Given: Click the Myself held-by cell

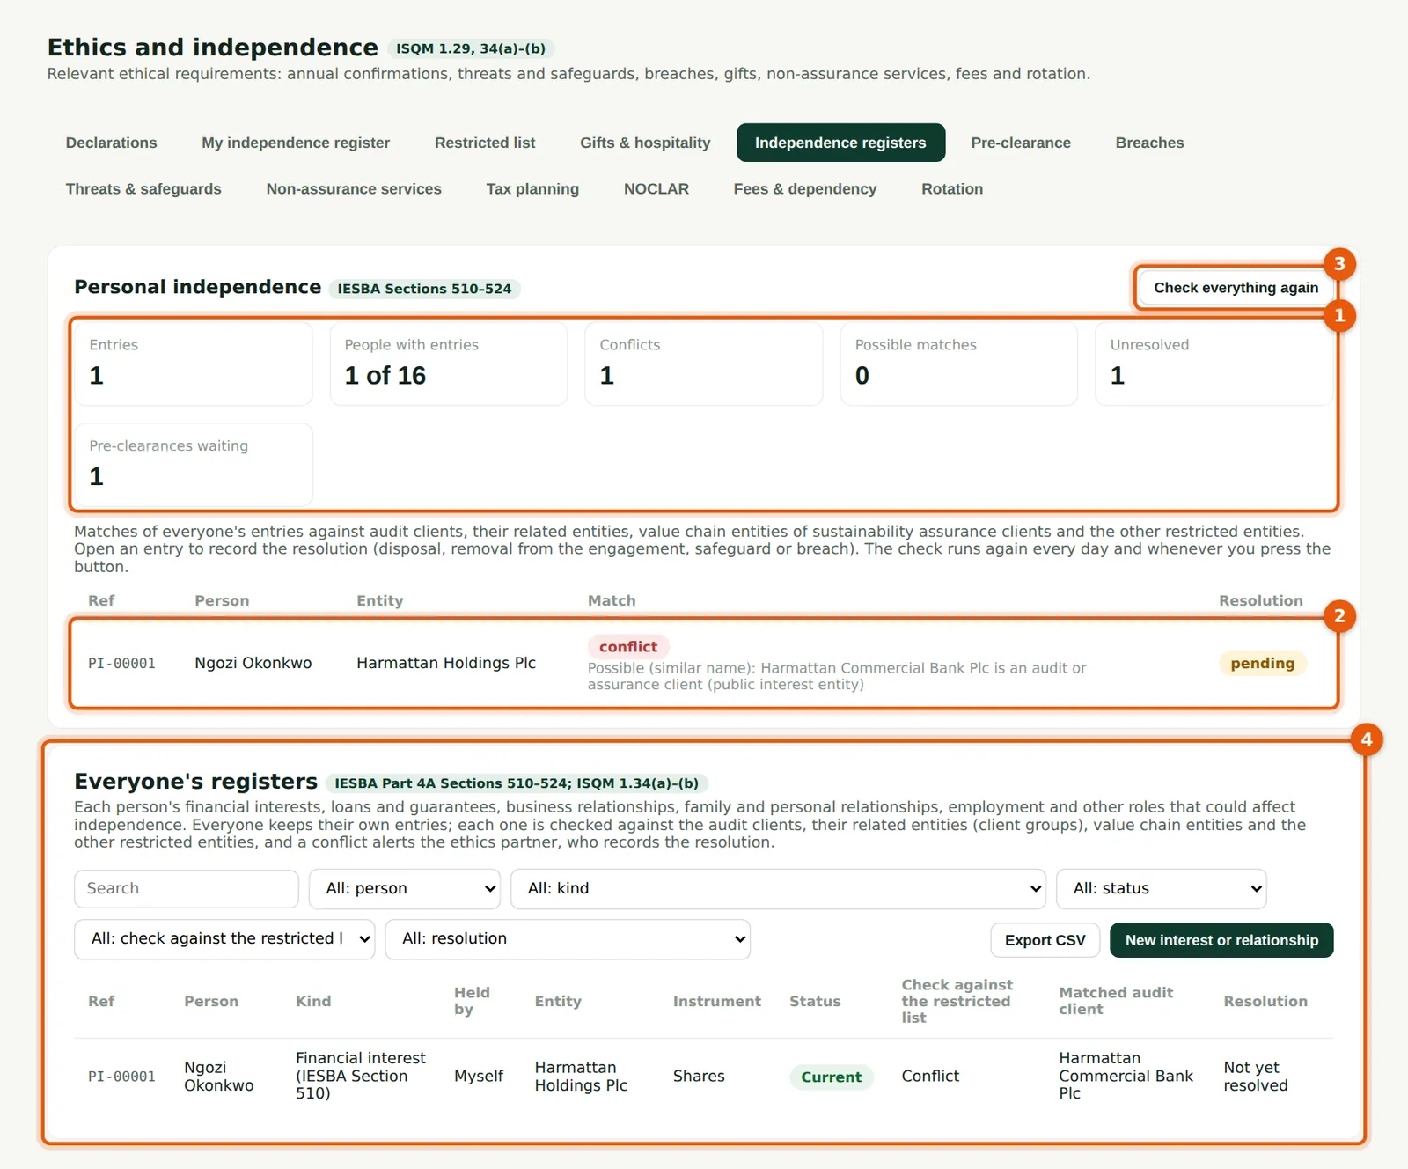Looking at the screenshot, I should pyautogui.click(x=479, y=1077).
